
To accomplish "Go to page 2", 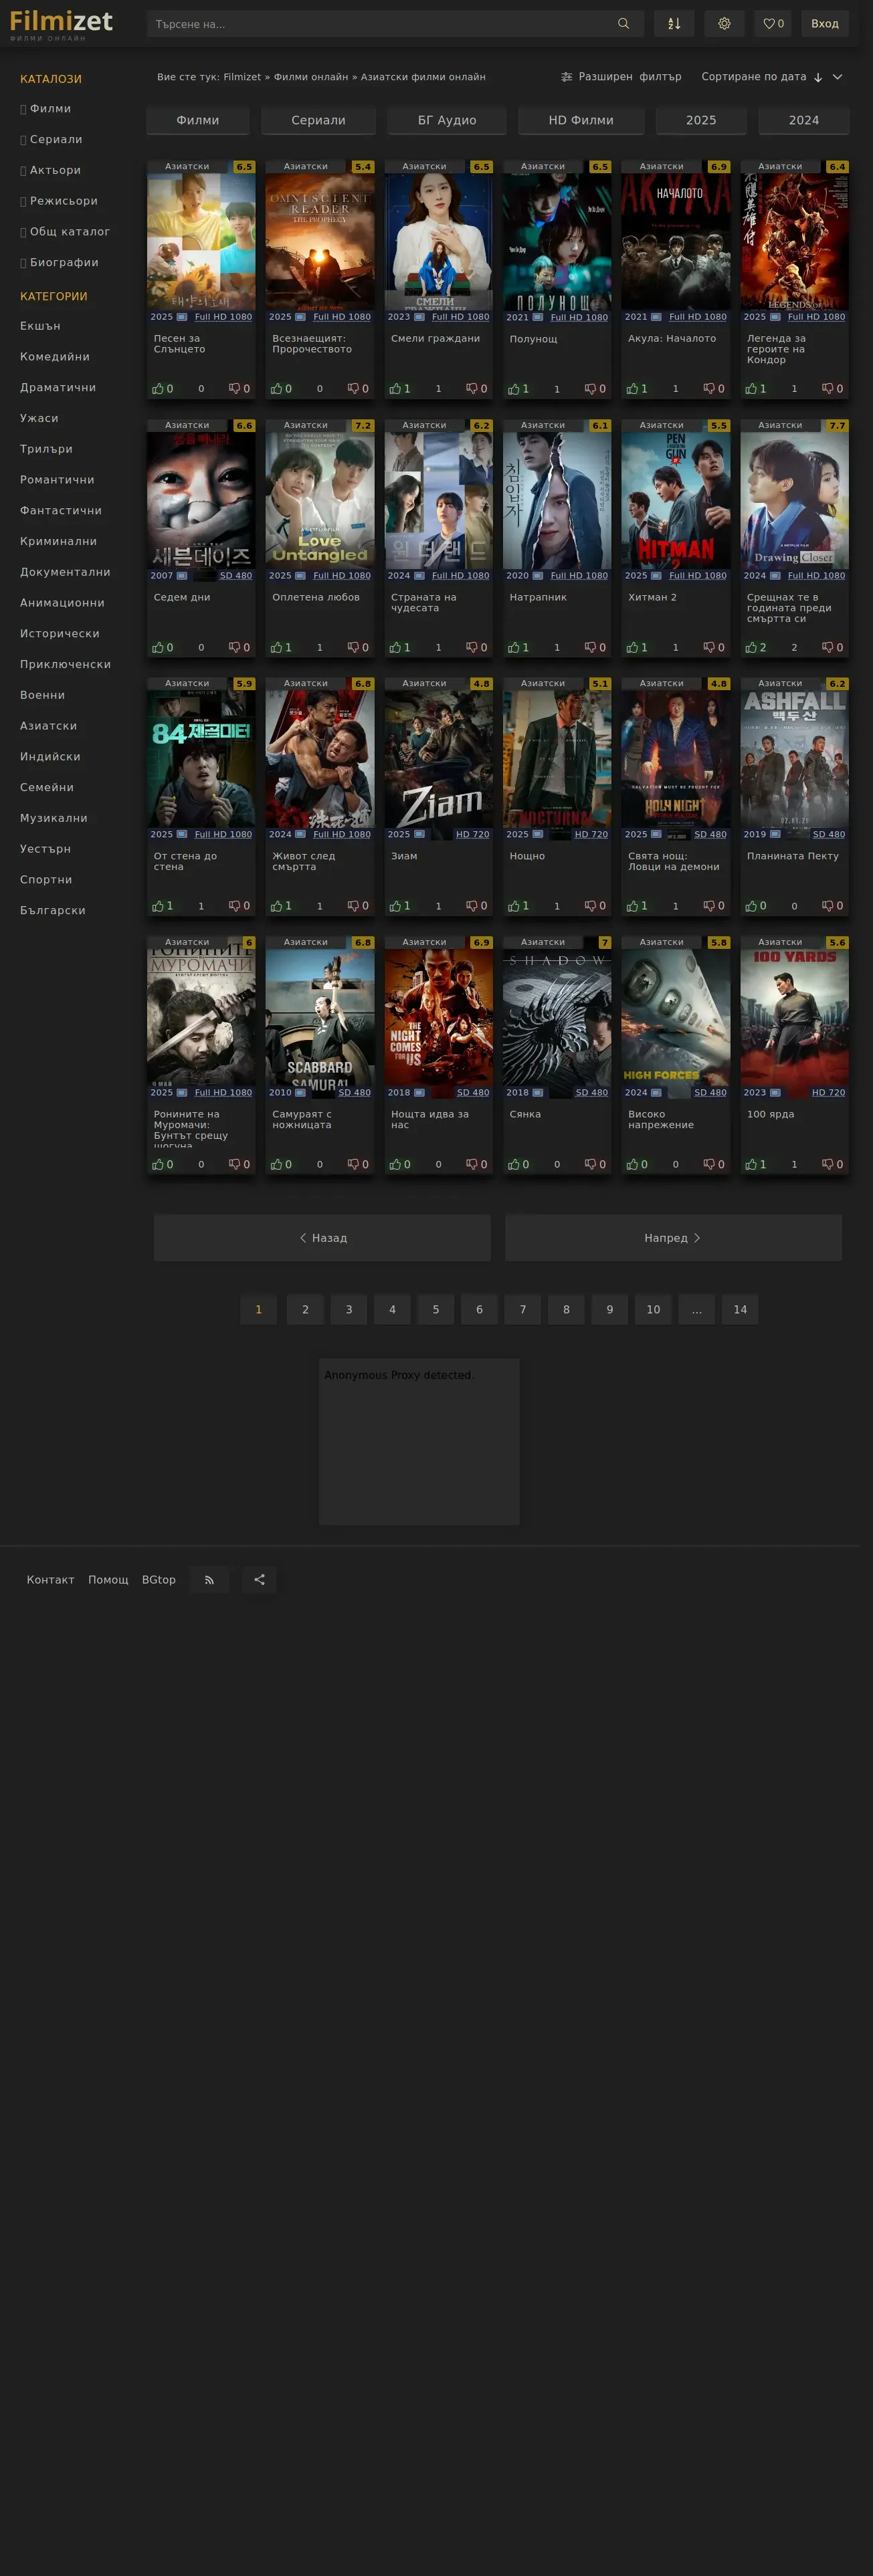I will pos(305,1310).
